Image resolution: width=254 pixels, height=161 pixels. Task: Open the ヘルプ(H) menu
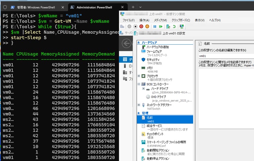point(215,20)
